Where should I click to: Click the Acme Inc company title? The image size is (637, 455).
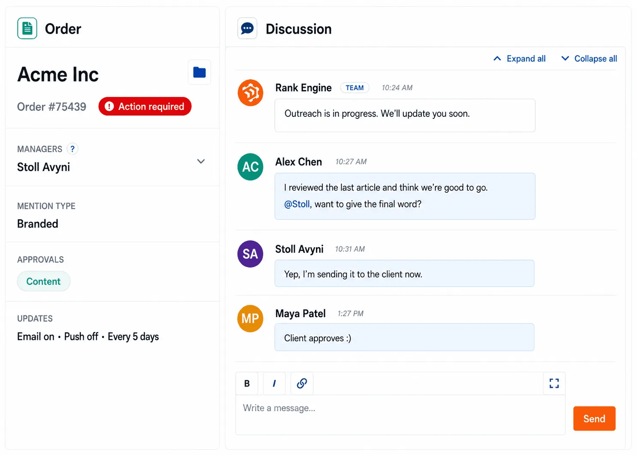pyautogui.click(x=58, y=74)
